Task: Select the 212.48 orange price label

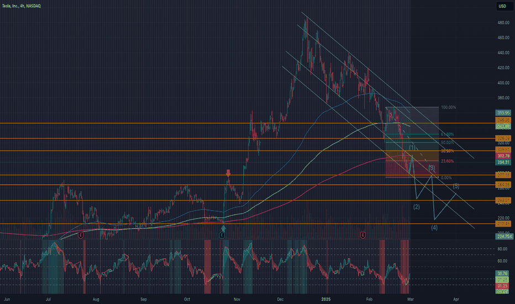Action: 503,224
